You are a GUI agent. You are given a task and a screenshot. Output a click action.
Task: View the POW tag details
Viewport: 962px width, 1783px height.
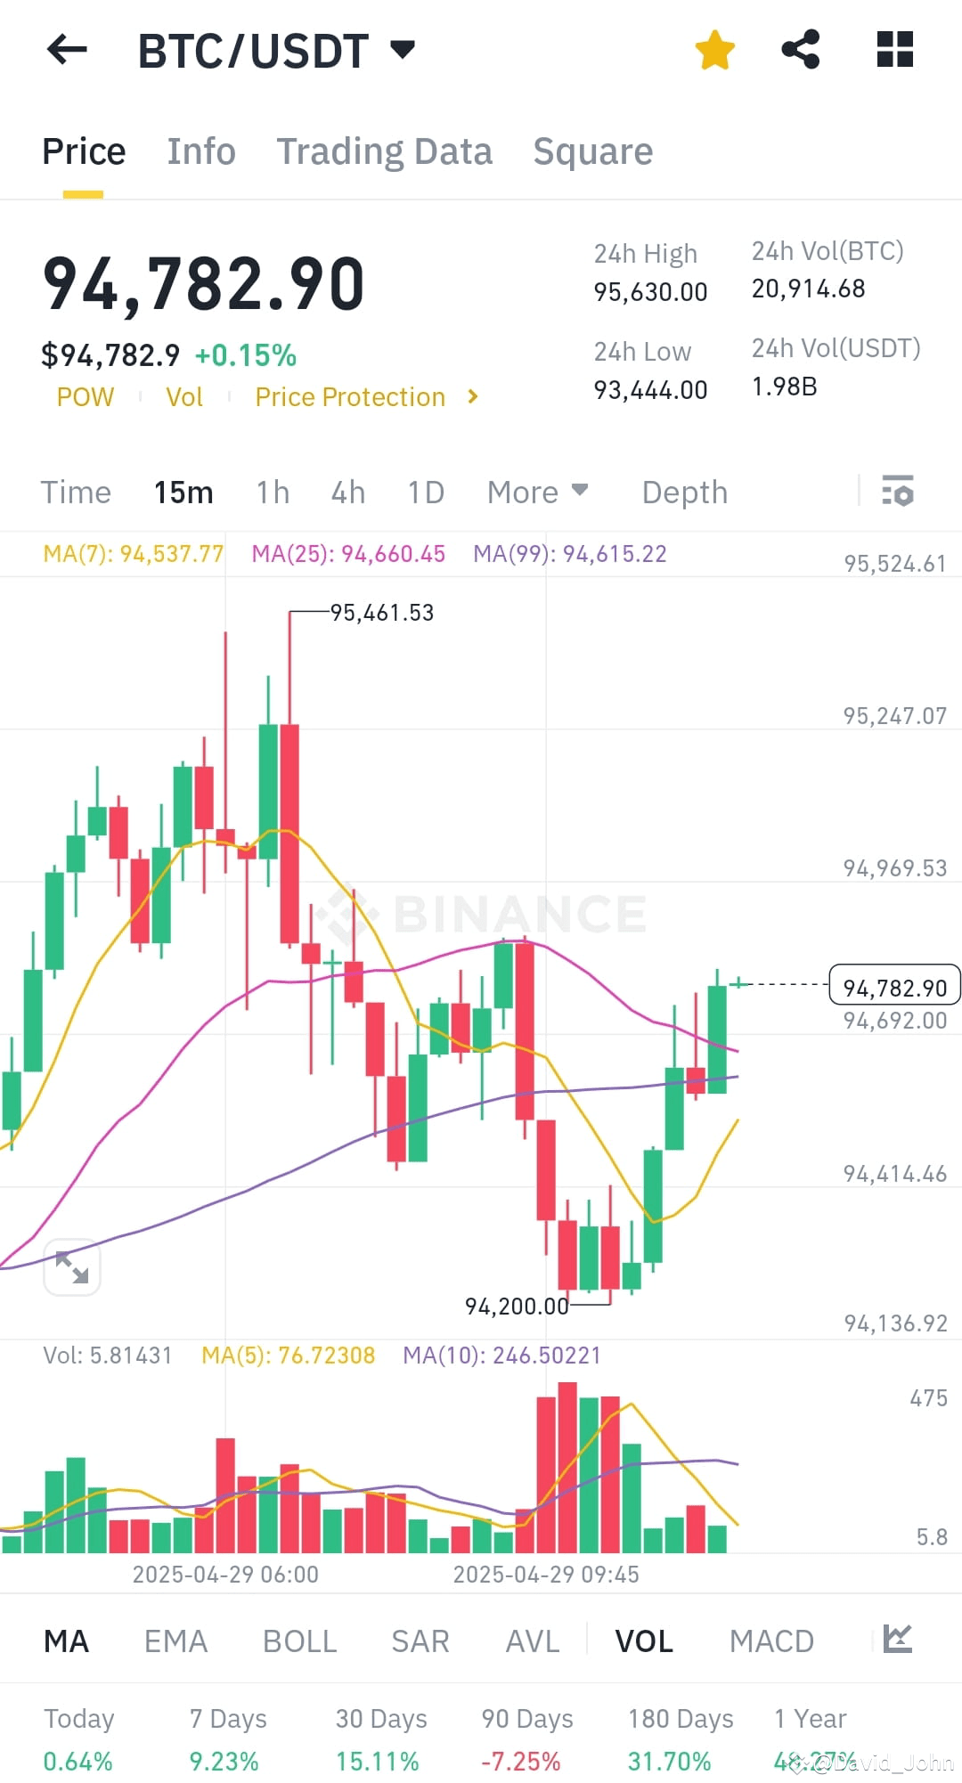tap(85, 397)
